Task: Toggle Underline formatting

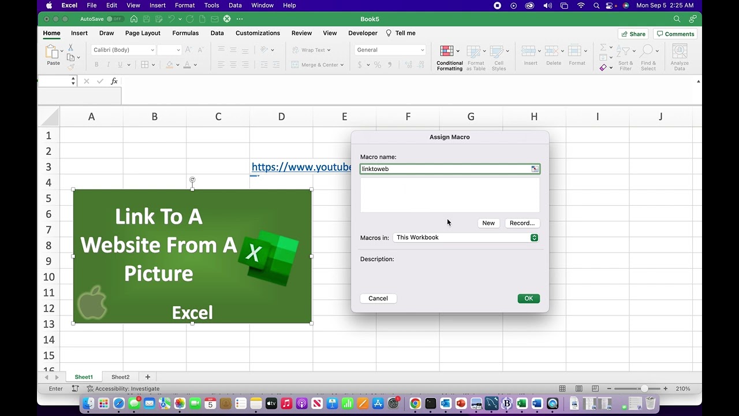Action: click(x=119, y=65)
